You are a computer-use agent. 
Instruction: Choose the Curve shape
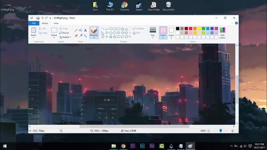107,29
